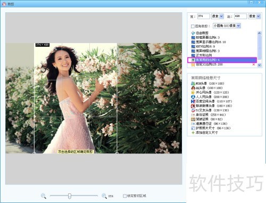Open the width unit 像素 dropdown
266x203 pixels.
click(221, 16)
